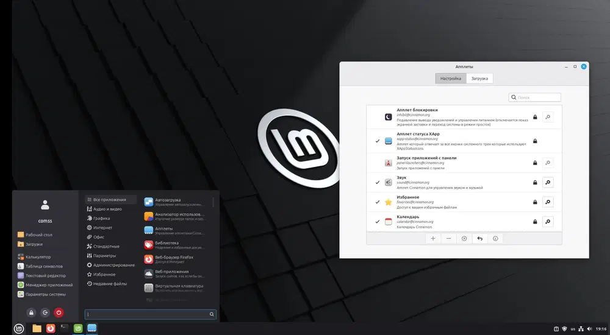The image size is (610, 335).
Task: Click the search magnifier in the menu search box
Action: point(212,314)
